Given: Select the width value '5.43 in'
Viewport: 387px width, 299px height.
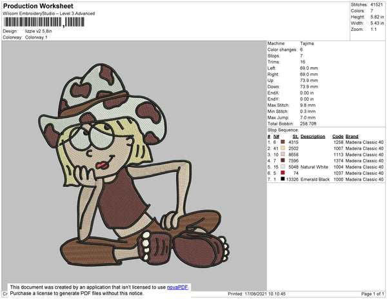Looking at the screenshot, I should (x=377, y=23).
